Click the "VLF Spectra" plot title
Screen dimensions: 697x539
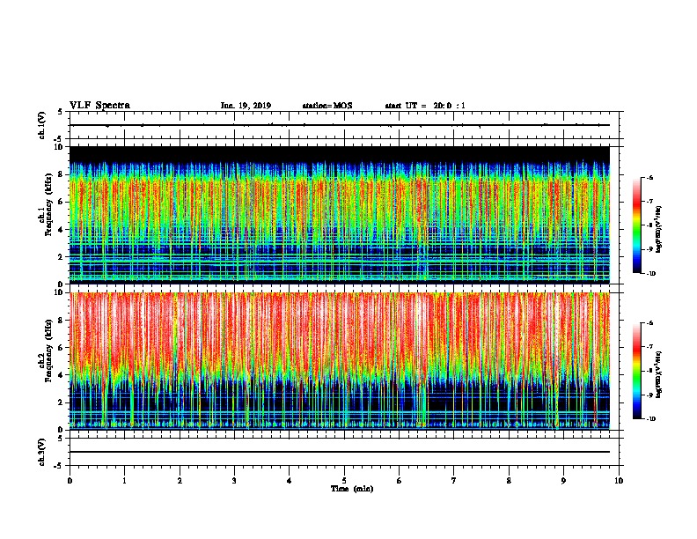pyautogui.click(x=99, y=106)
